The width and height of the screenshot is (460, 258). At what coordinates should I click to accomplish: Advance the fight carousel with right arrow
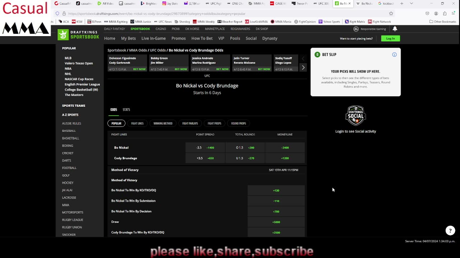tap(303, 67)
